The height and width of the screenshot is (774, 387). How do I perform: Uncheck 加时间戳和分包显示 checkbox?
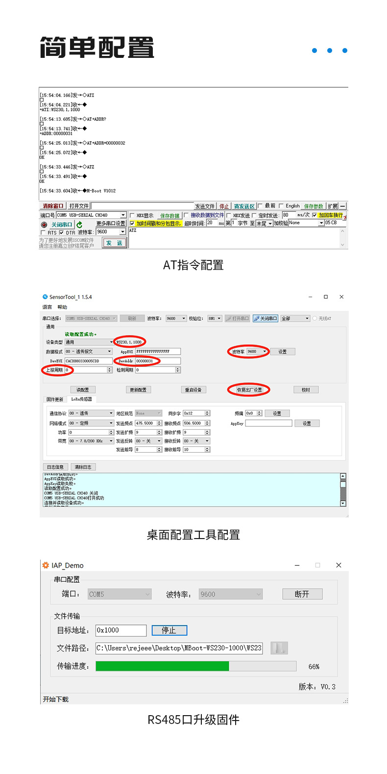pos(132,223)
